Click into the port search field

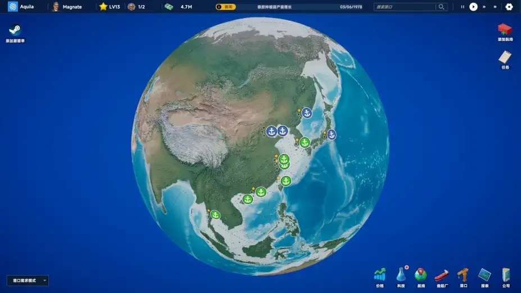405,7
